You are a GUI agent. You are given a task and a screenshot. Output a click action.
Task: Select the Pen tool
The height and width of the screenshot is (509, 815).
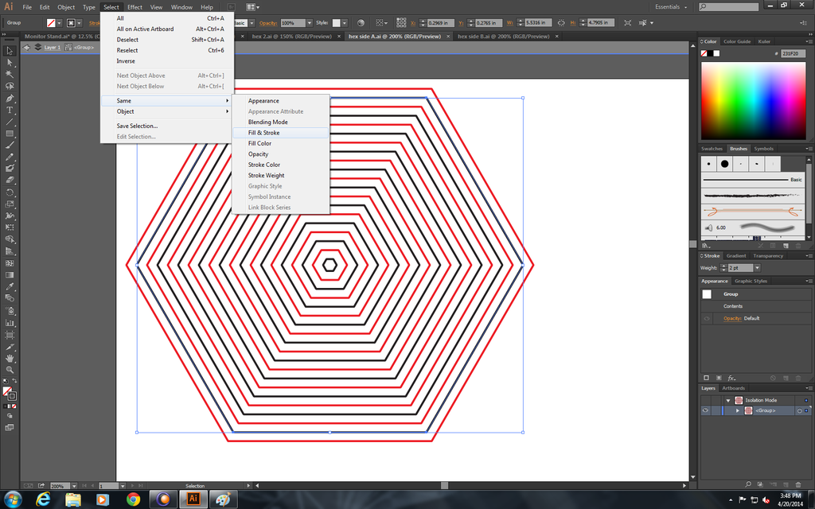[x=10, y=98]
